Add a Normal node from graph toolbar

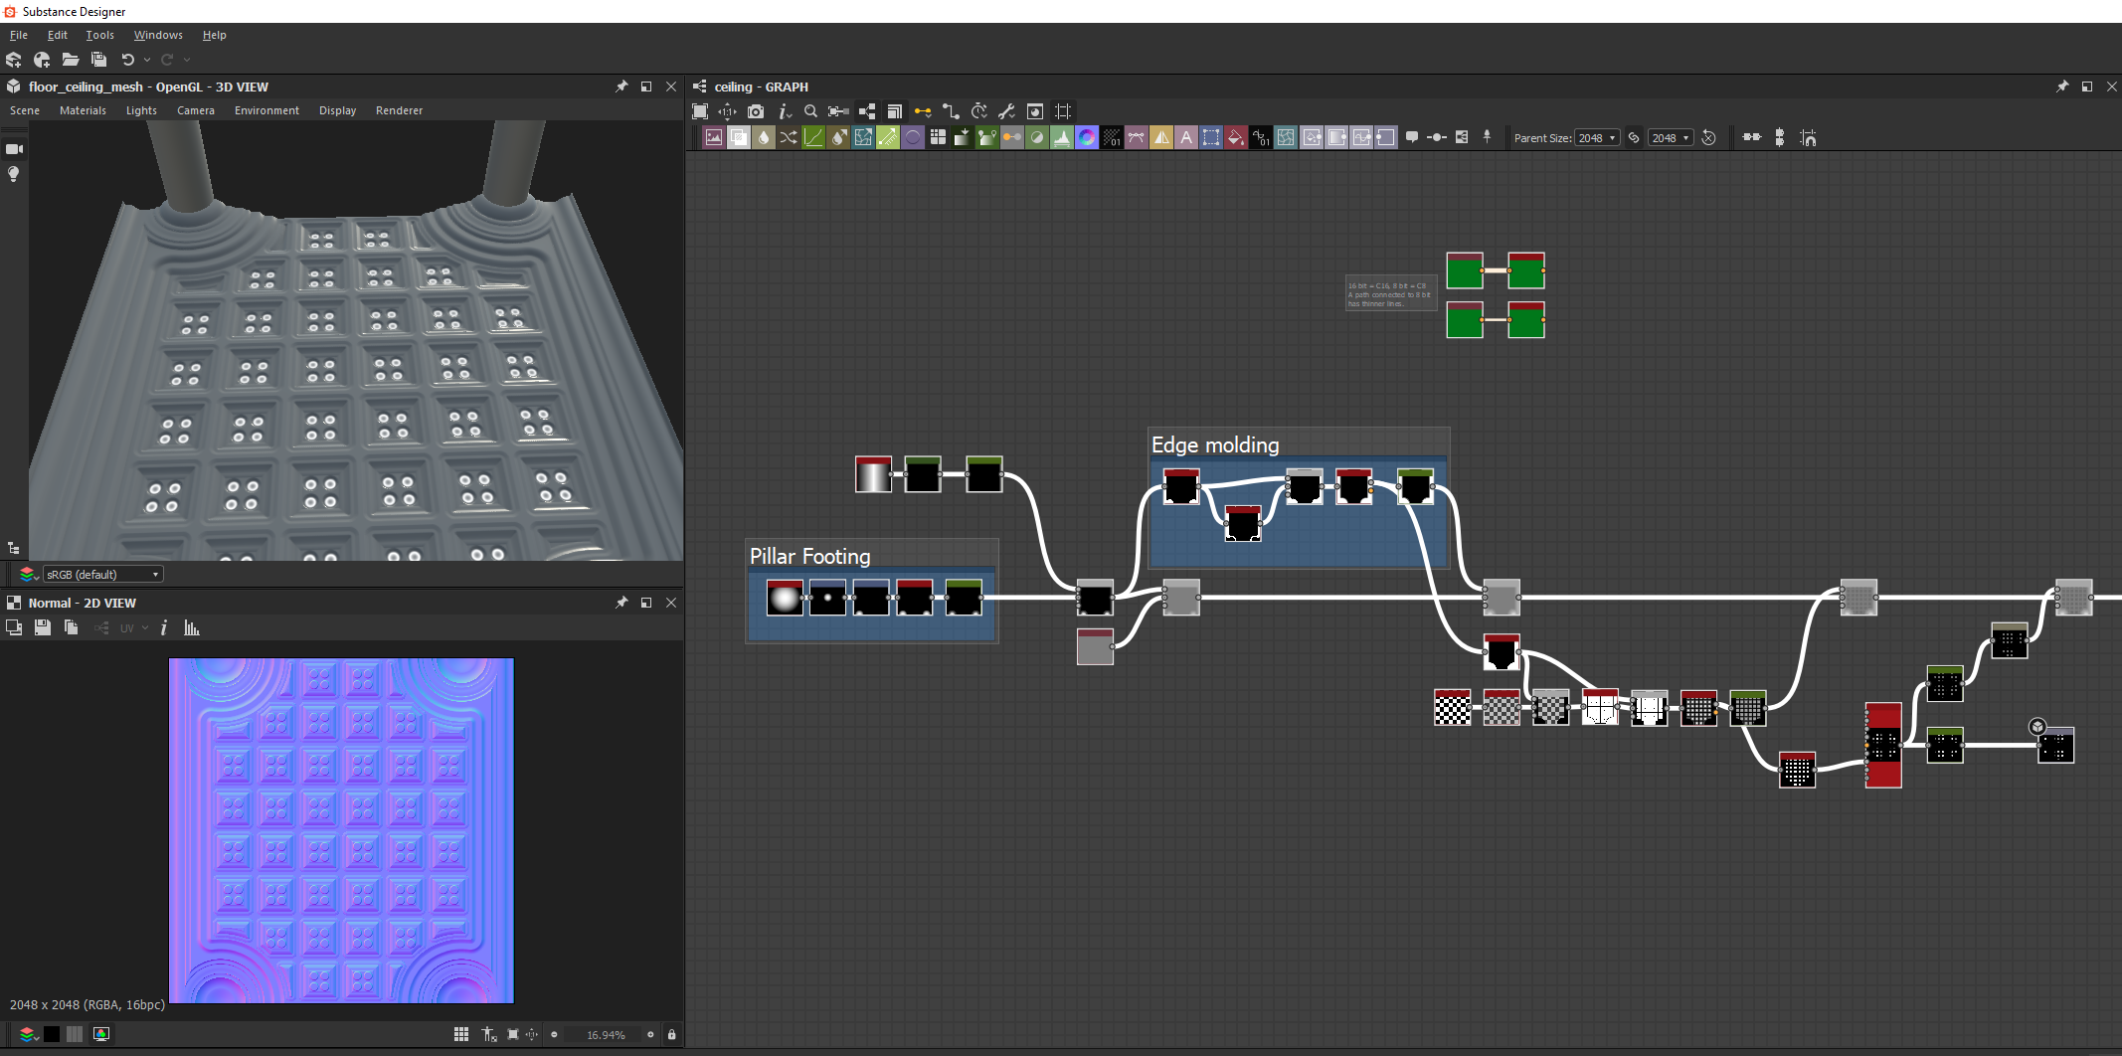(1087, 138)
